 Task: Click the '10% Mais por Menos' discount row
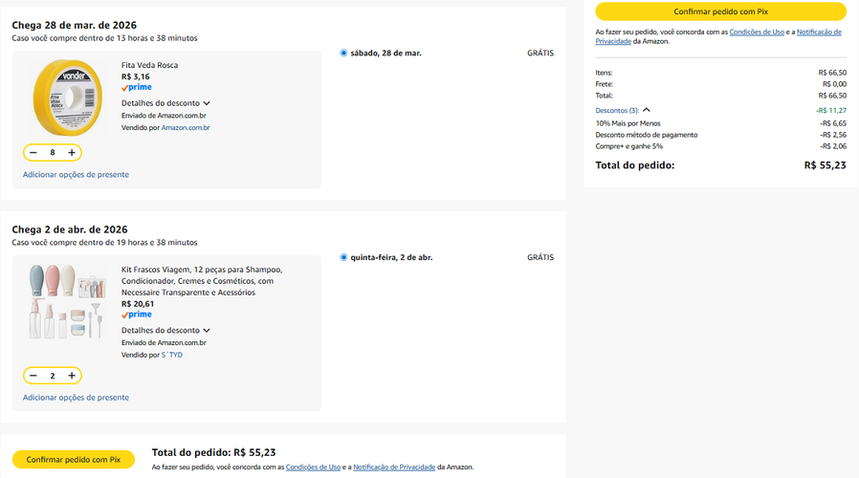click(x=720, y=123)
